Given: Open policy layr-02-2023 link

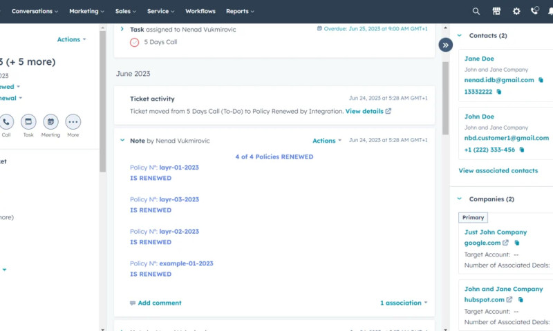Looking at the screenshot, I should [179, 232].
